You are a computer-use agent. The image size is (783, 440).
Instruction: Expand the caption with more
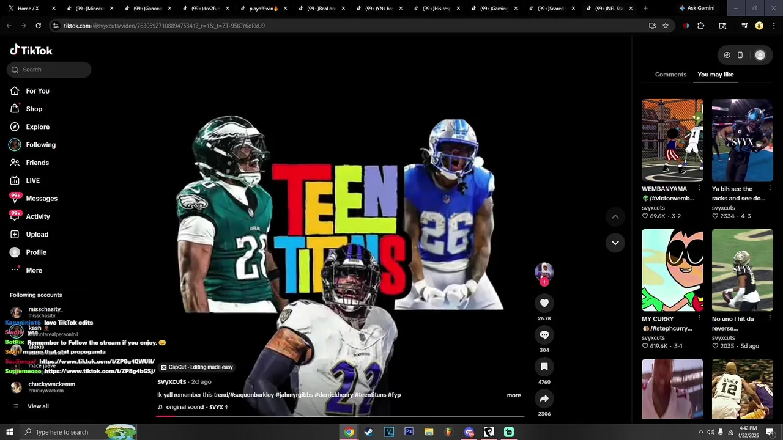point(514,395)
